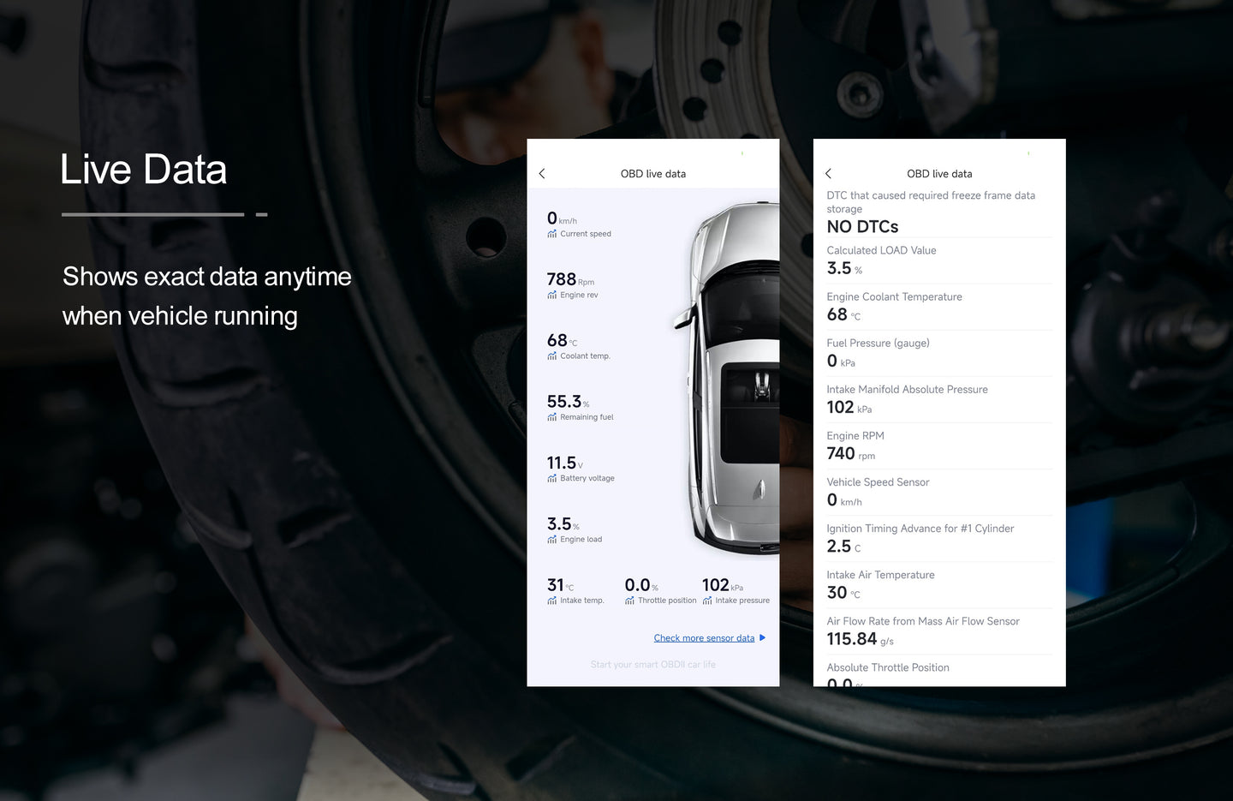Image resolution: width=1233 pixels, height=801 pixels.
Task: Open Intake Manifold Absolute Pressure entry
Action: coord(938,399)
